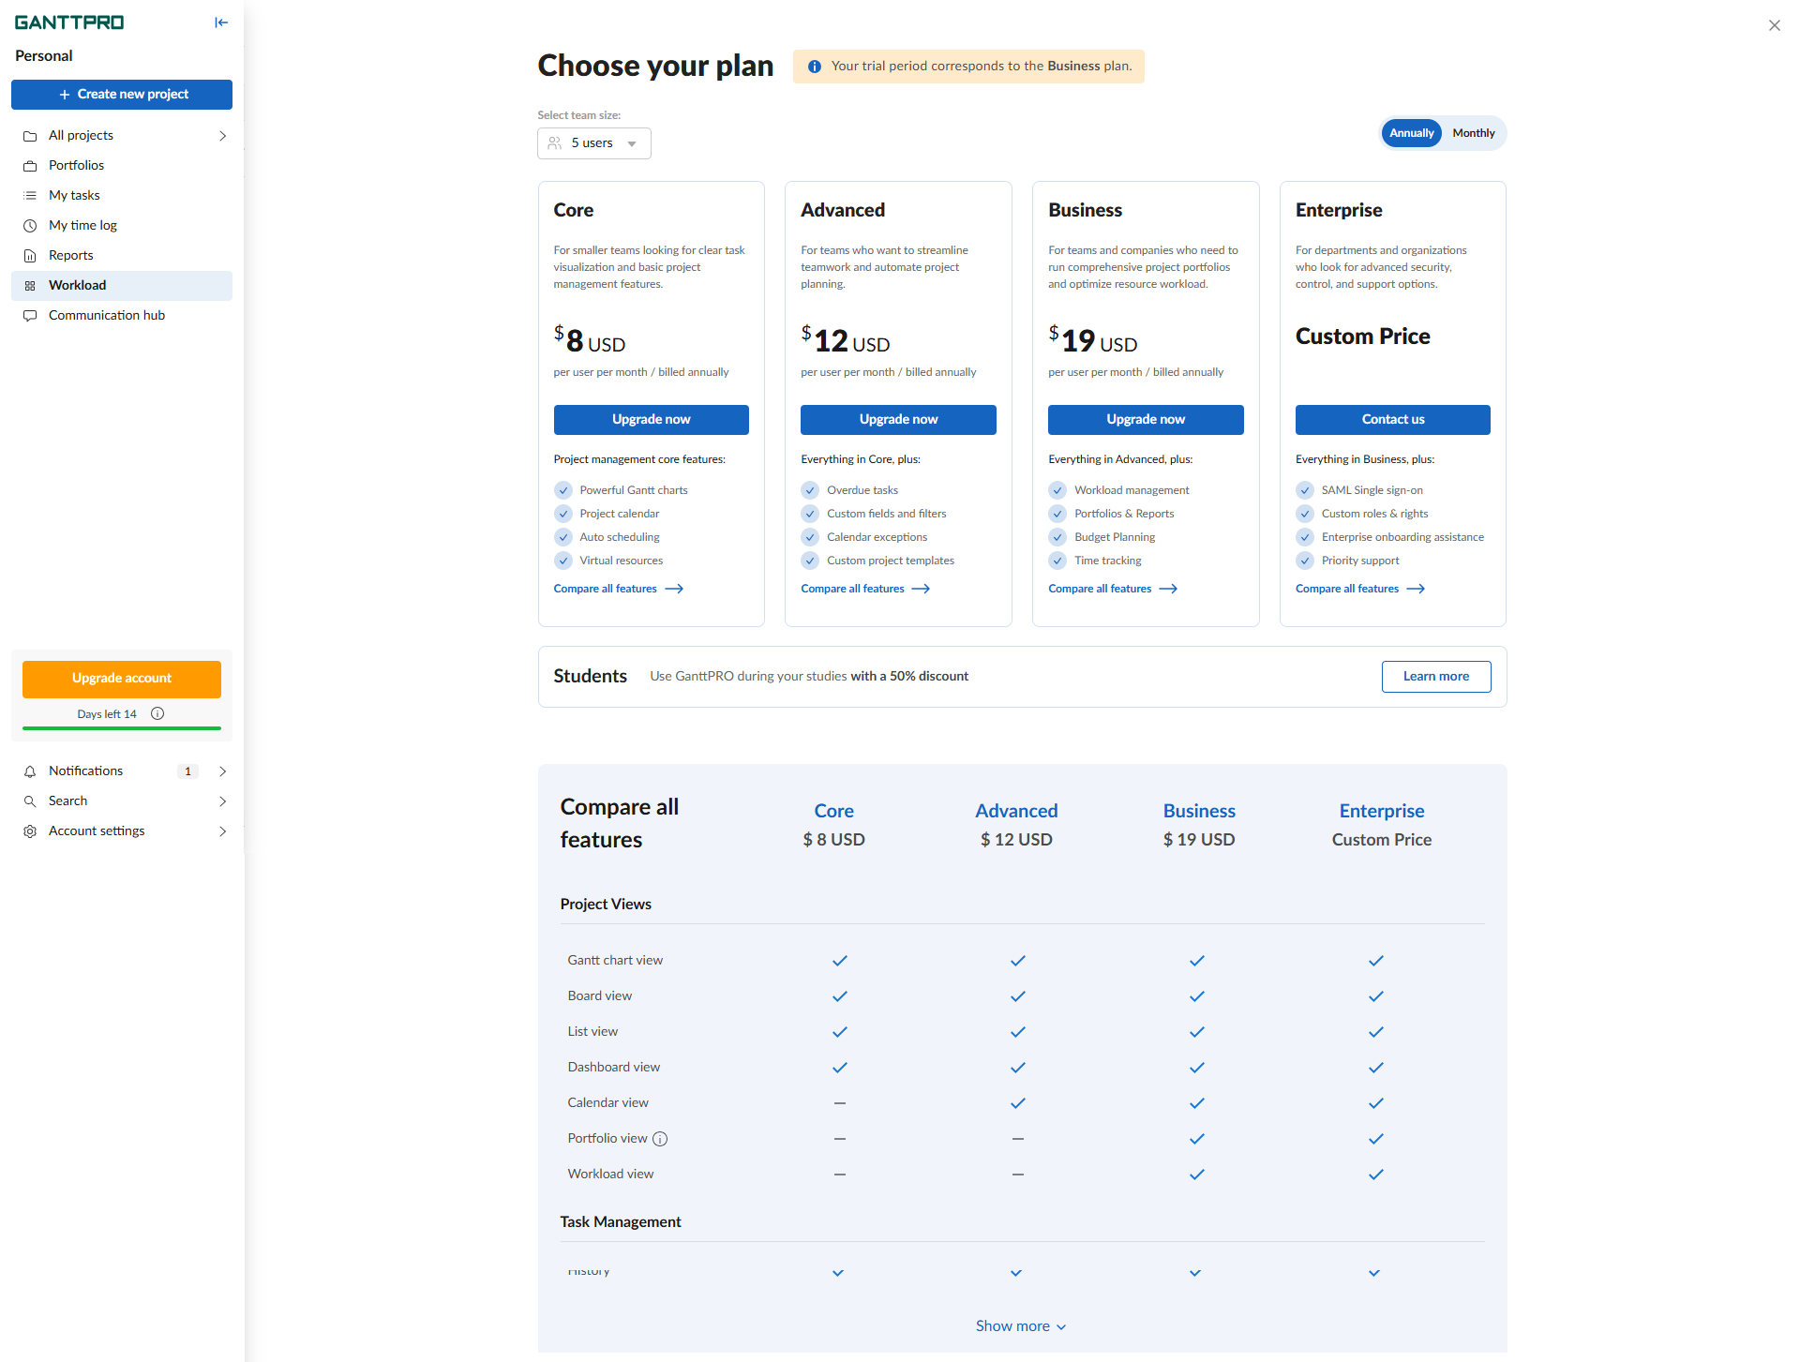Click Learn more for Students
The image size is (1800, 1362).
tap(1435, 676)
